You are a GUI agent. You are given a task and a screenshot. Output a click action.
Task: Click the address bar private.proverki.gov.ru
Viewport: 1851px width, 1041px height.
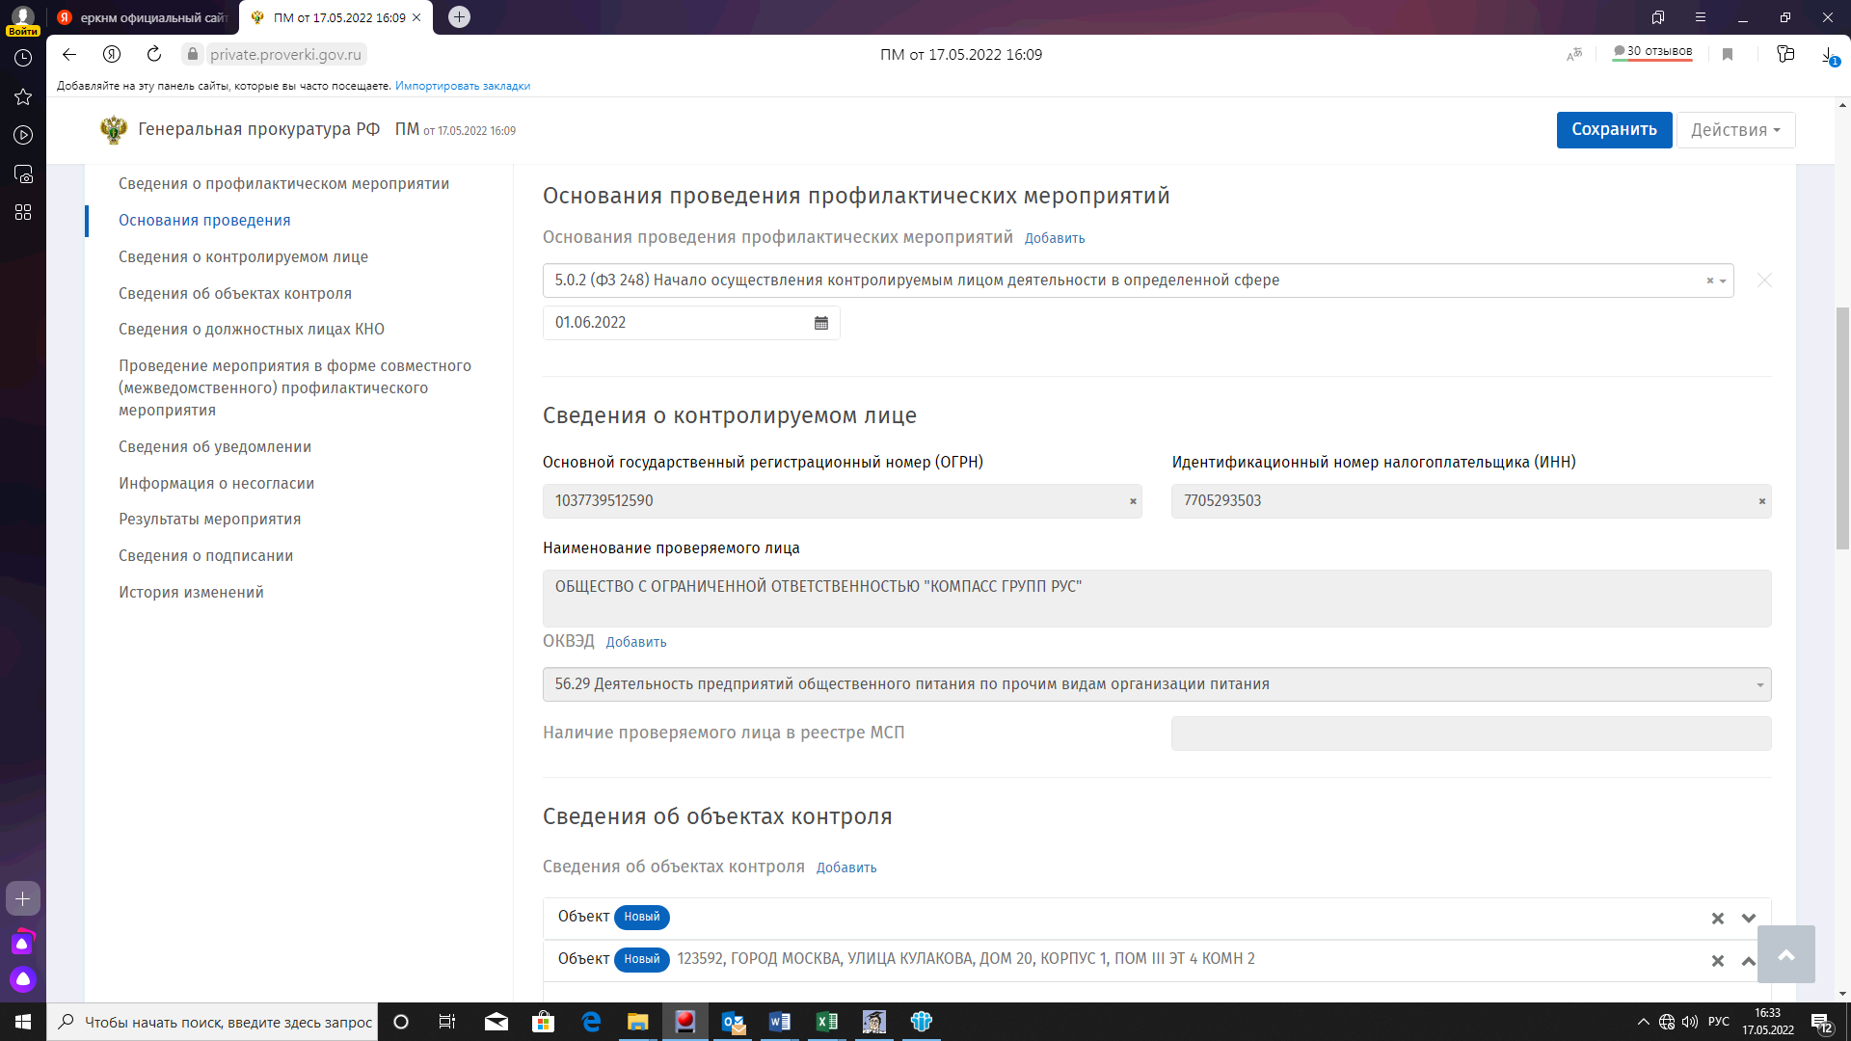click(x=285, y=55)
